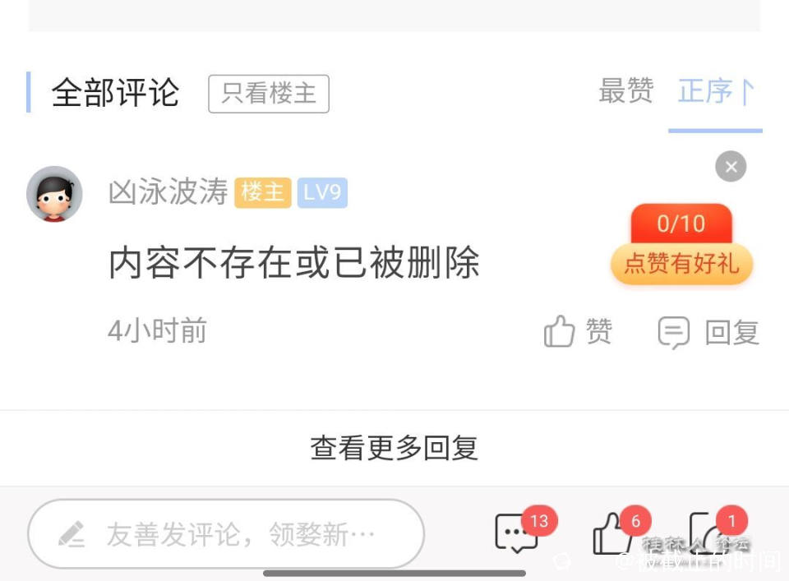Screen dimensions: 789x581
Task: Tap the speech bubble icon beside 回复
Action: coord(673,332)
